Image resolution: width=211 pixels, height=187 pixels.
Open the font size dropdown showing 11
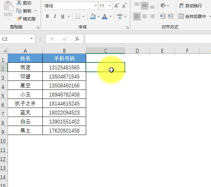click(x=110, y=6)
